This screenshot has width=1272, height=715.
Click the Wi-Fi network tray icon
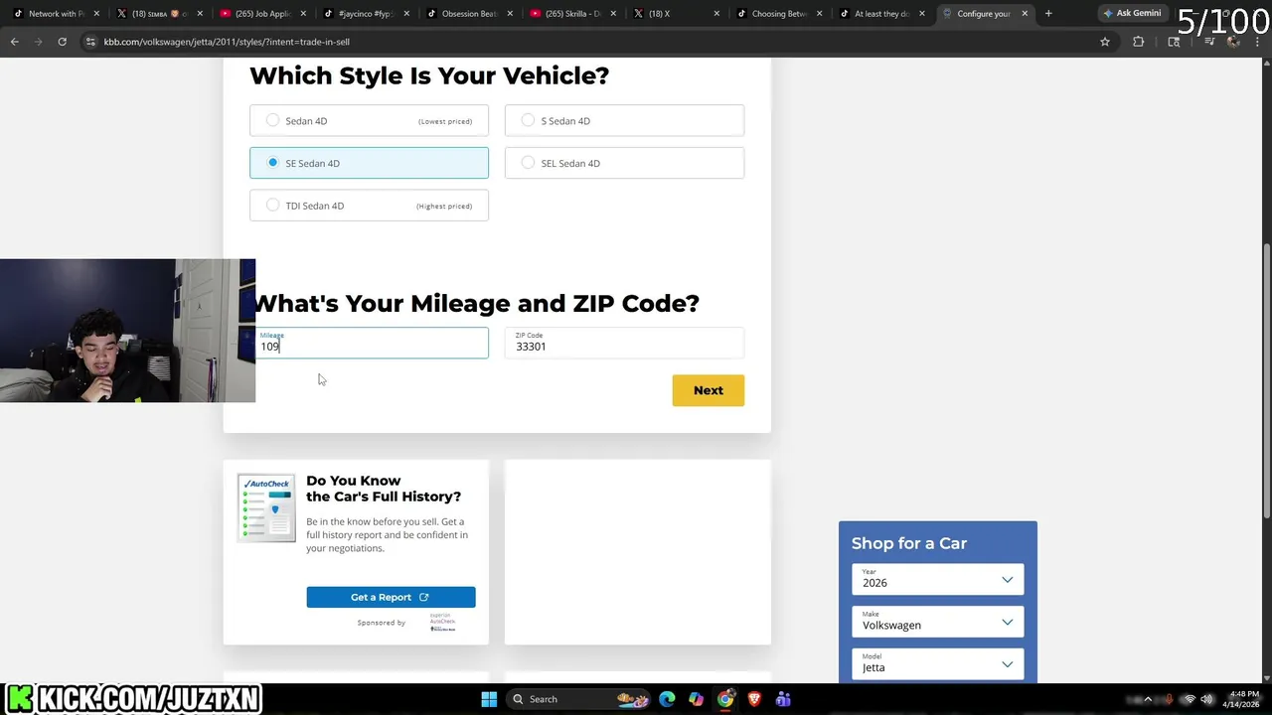click(1189, 699)
